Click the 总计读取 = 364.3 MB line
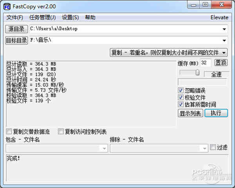 (31, 64)
